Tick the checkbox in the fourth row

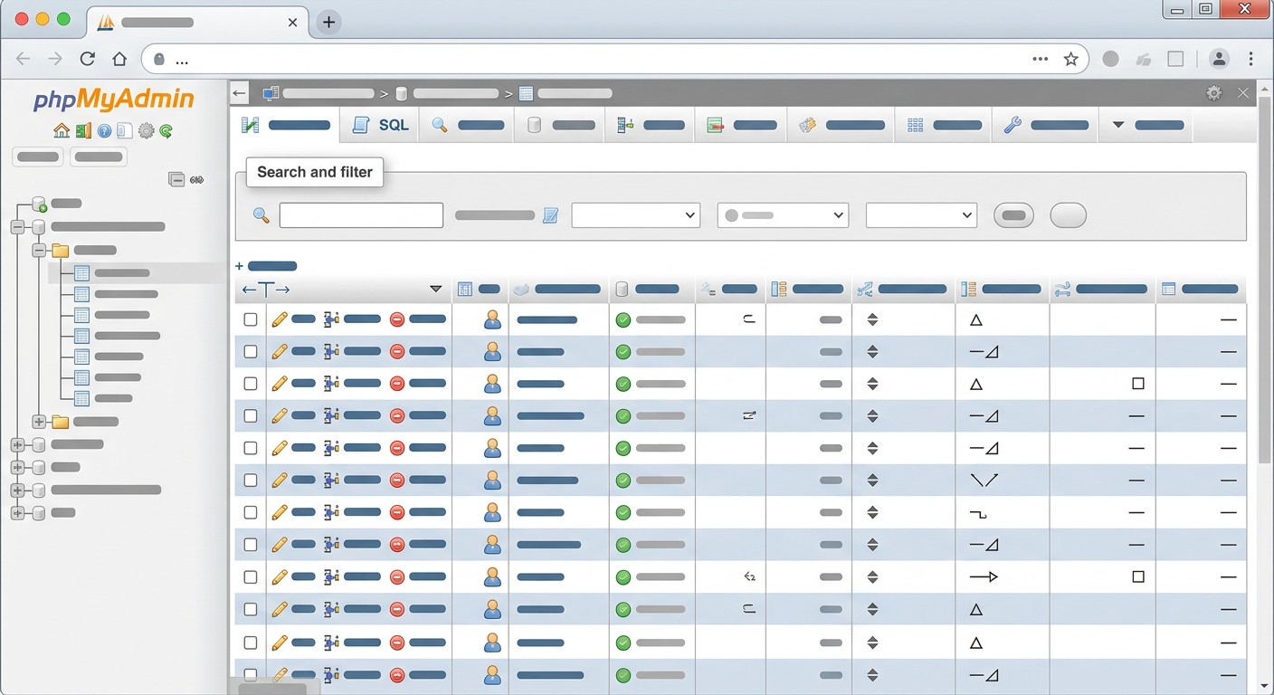click(x=251, y=416)
